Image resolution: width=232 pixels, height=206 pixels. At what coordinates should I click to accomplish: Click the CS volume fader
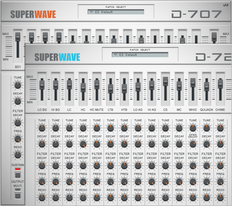point(166,81)
